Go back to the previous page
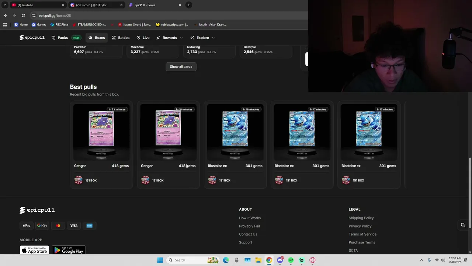Screen dimensions: 472x266 click(6, 16)
